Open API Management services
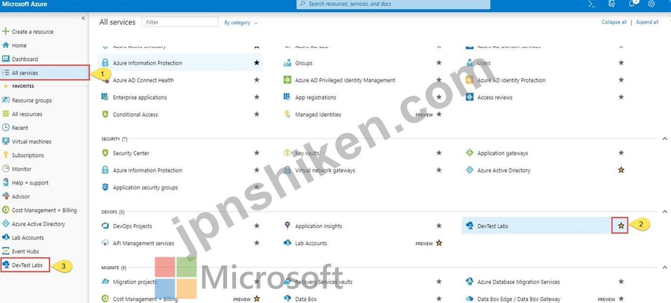 143,243
